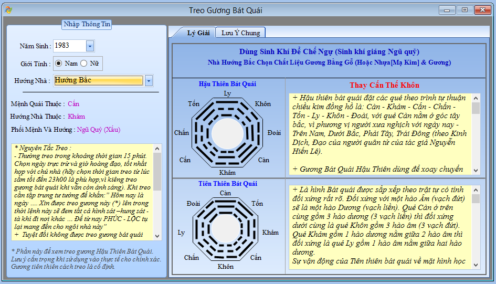Click the Nhập Thông Tin group label

click(x=87, y=24)
